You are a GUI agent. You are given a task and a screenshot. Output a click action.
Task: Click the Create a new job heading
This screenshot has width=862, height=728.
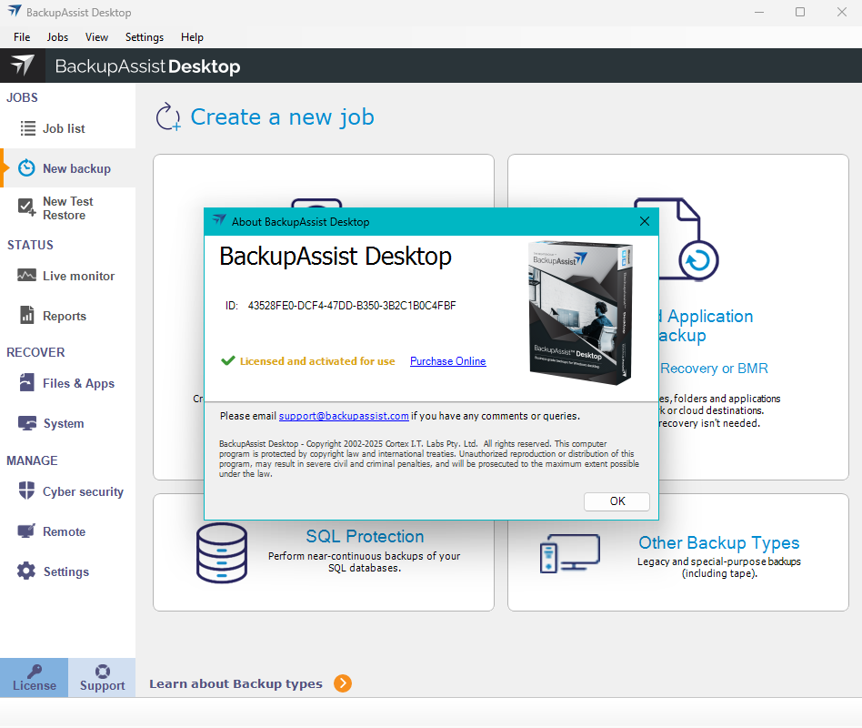point(282,117)
